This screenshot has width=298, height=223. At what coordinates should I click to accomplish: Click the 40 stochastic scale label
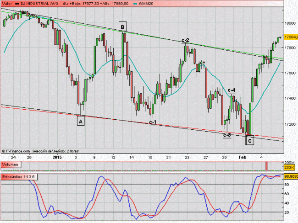(x=287, y=203)
